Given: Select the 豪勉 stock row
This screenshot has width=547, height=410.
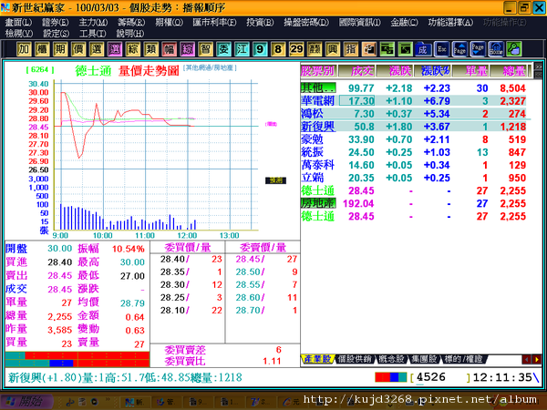Looking at the screenshot, I should tap(413, 139).
